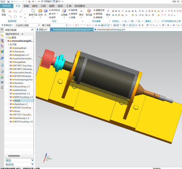Switch to the 应用模块 ribbon tab
The image size is (182, 169).
click(80, 6)
